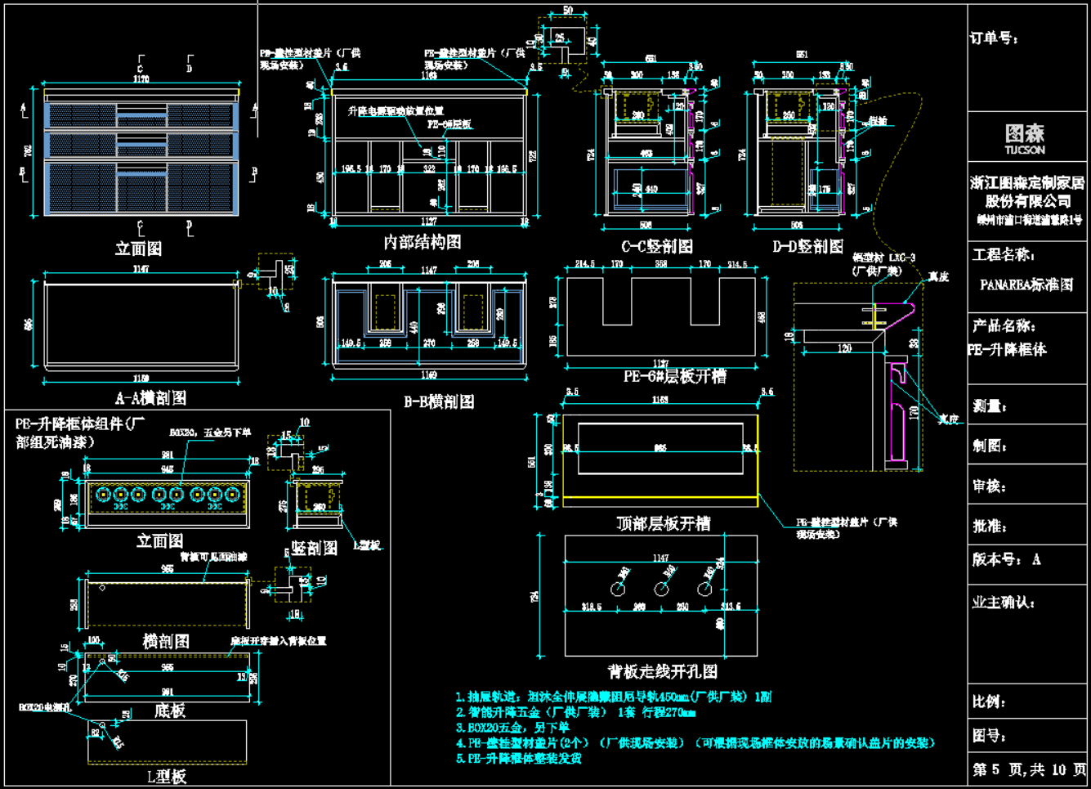Click the 版本号: A version field
This screenshot has height=789, width=1091.
point(1006,560)
